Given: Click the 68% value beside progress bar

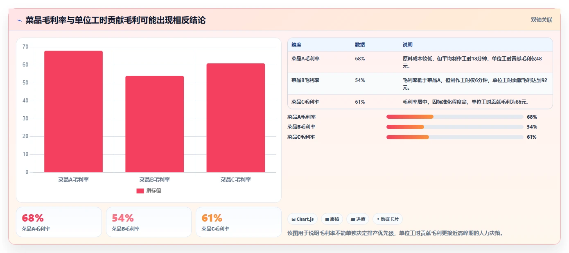Looking at the screenshot, I should 532,117.
